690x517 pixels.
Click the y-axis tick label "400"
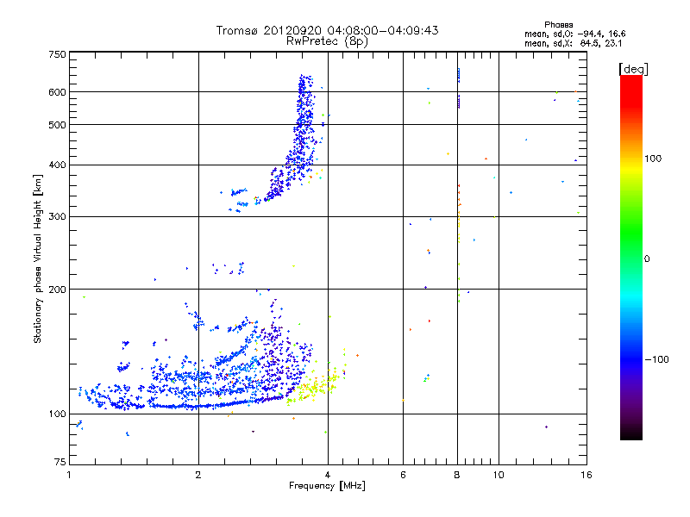[x=57, y=165]
